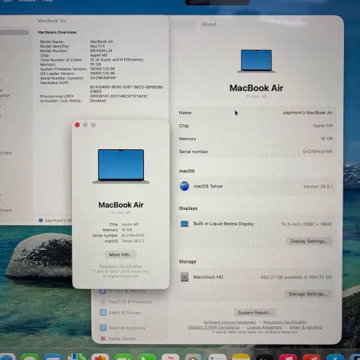Open the ENERGY STAR Compliance link

coord(214,327)
